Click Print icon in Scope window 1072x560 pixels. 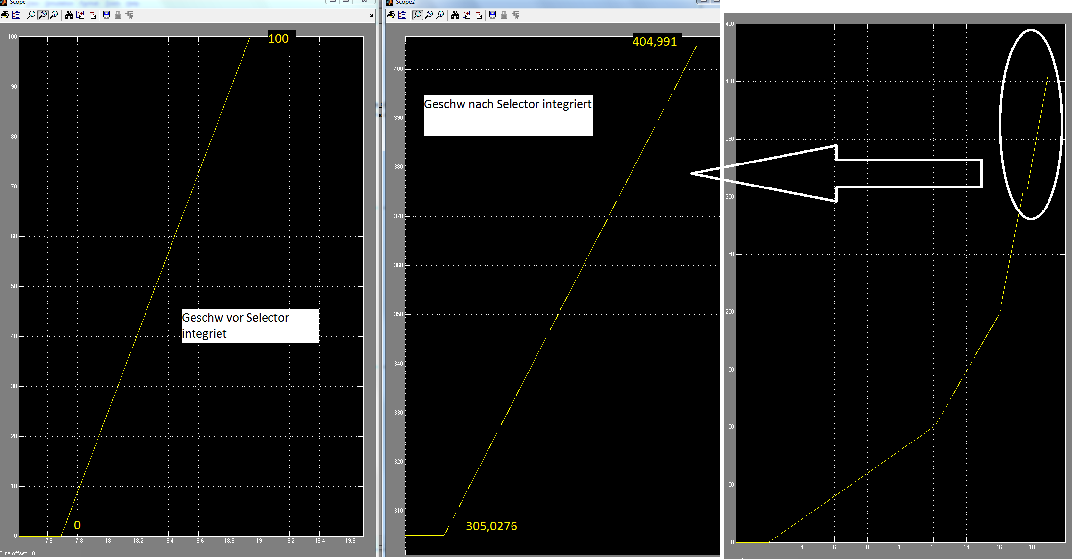pos(5,15)
